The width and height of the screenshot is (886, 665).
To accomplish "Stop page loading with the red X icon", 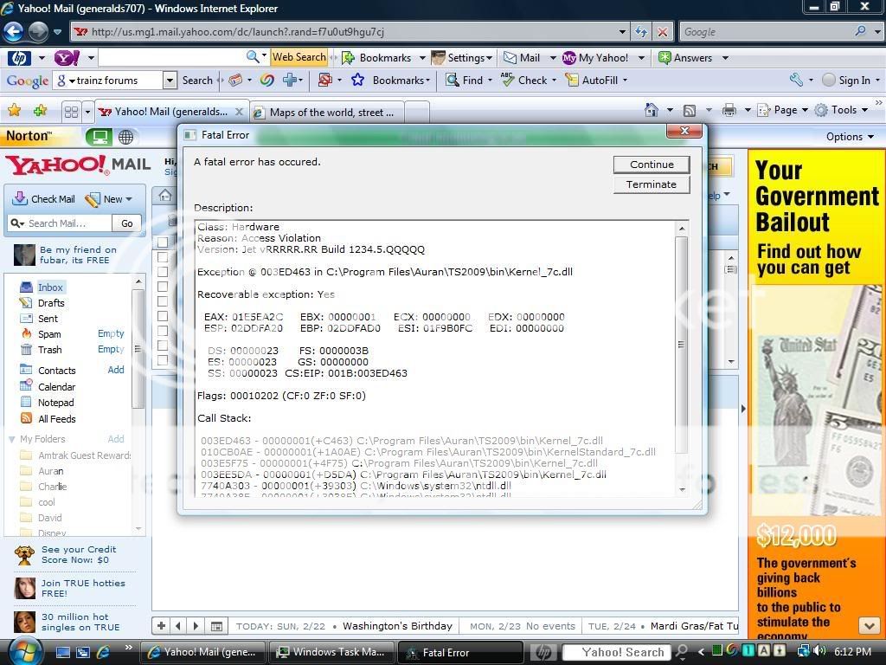I will [x=662, y=32].
